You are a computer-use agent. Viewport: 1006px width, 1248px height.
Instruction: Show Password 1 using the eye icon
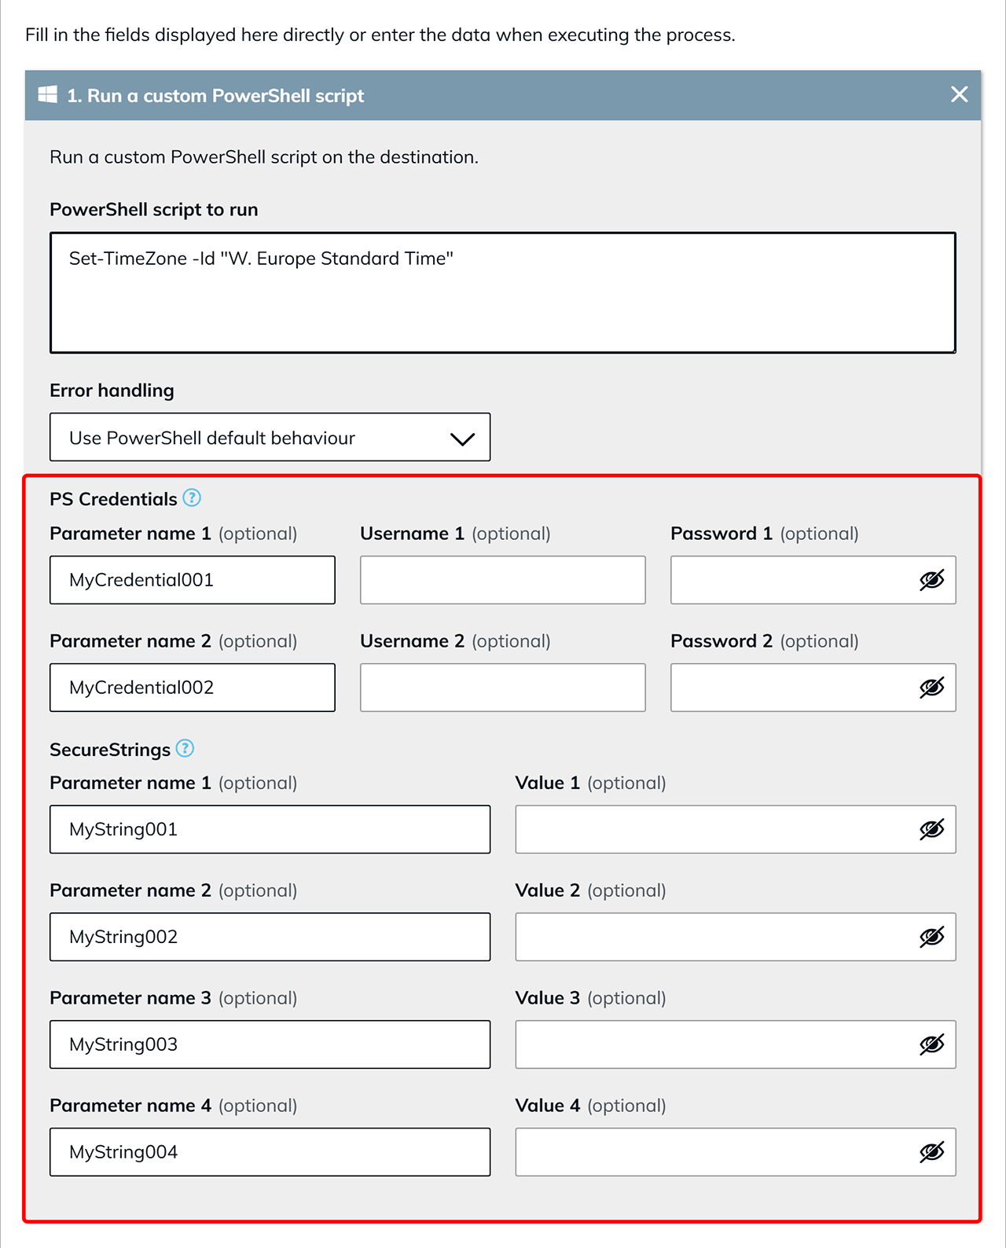pos(931,580)
